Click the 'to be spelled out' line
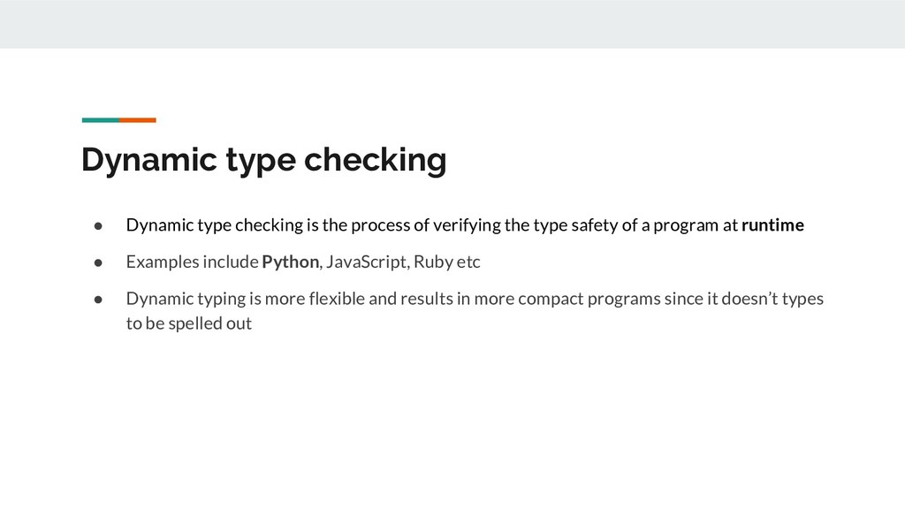905x509 pixels. pos(188,323)
